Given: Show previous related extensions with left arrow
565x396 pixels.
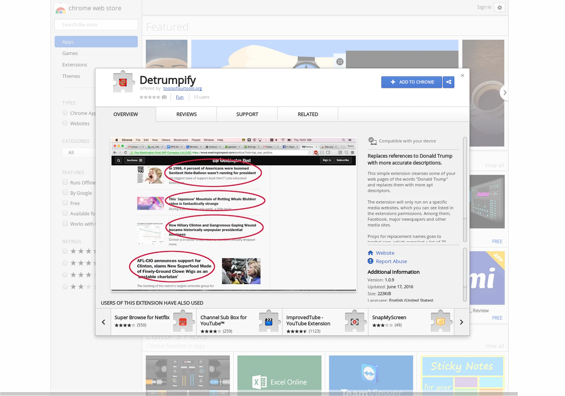Looking at the screenshot, I should (x=103, y=322).
